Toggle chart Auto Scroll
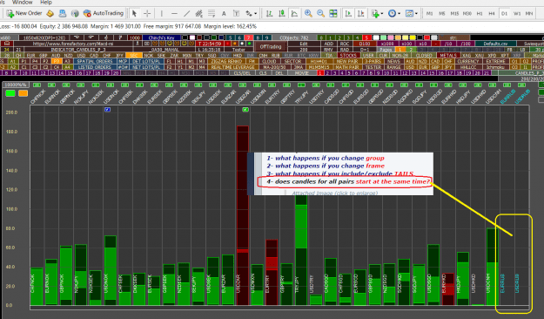This screenshot has width=544, height=319. tap(348, 14)
